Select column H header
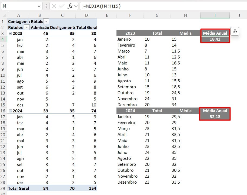Screen dimensions: 247x195 point(185,15)
